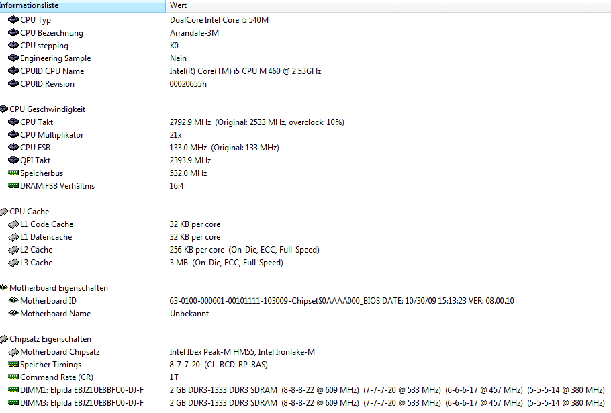This screenshot has height=413, width=611.
Task: Select '3 MB (On-Die, ECC, Full-Speed)' value
Action: coord(226,263)
